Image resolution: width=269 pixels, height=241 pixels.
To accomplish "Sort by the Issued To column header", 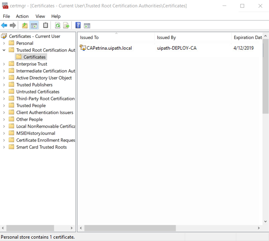I will tap(116, 37).
